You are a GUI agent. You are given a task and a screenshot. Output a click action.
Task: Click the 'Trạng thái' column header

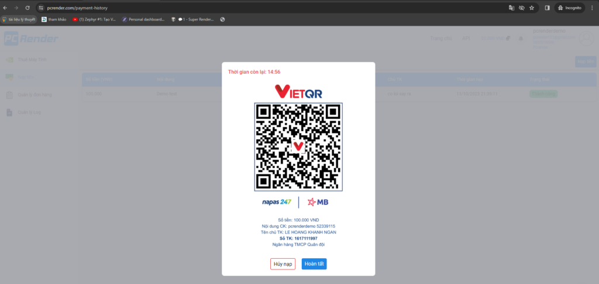(541, 80)
